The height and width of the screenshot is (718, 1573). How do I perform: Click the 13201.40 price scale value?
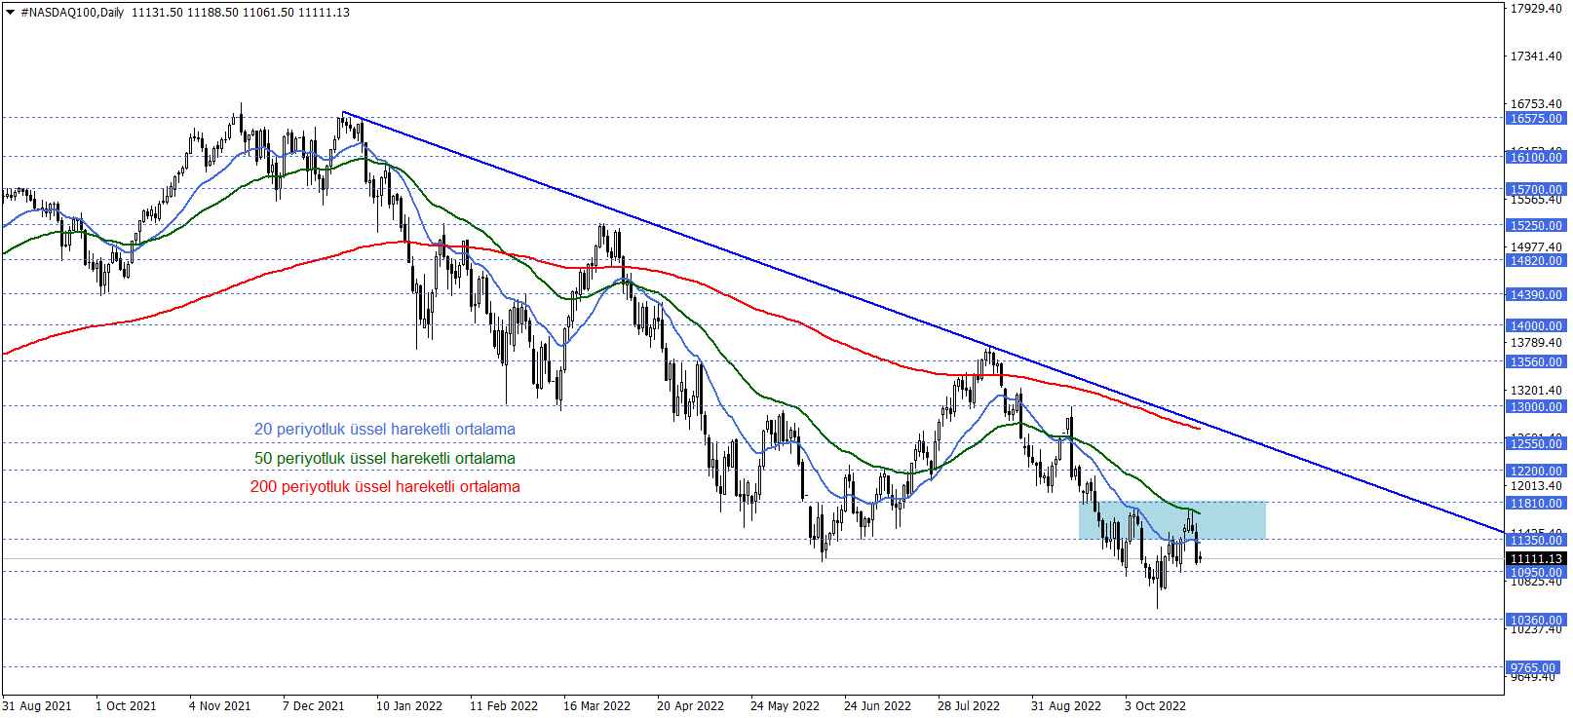1536,391
